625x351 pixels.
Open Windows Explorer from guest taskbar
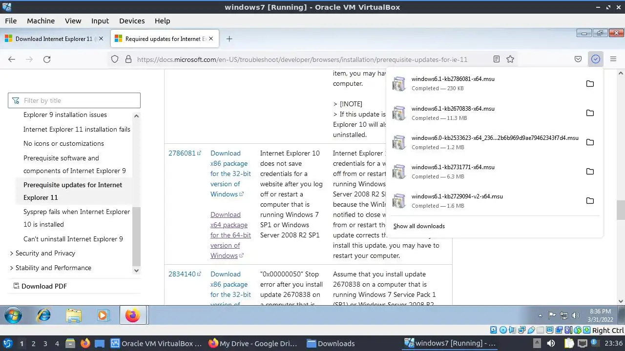click(74, 315)
